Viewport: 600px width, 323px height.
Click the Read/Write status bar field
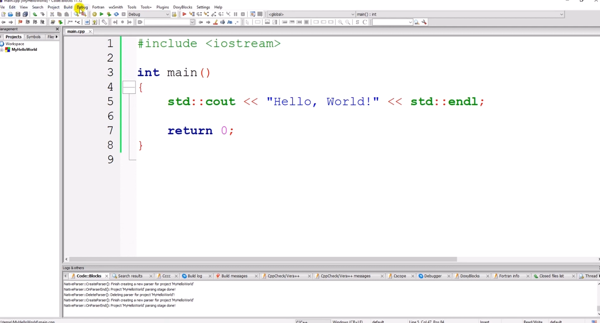pos(533,321)
